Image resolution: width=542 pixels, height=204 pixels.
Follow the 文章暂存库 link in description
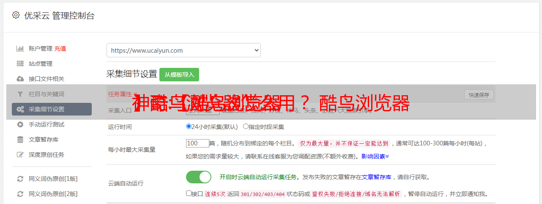tap(376, 177)
